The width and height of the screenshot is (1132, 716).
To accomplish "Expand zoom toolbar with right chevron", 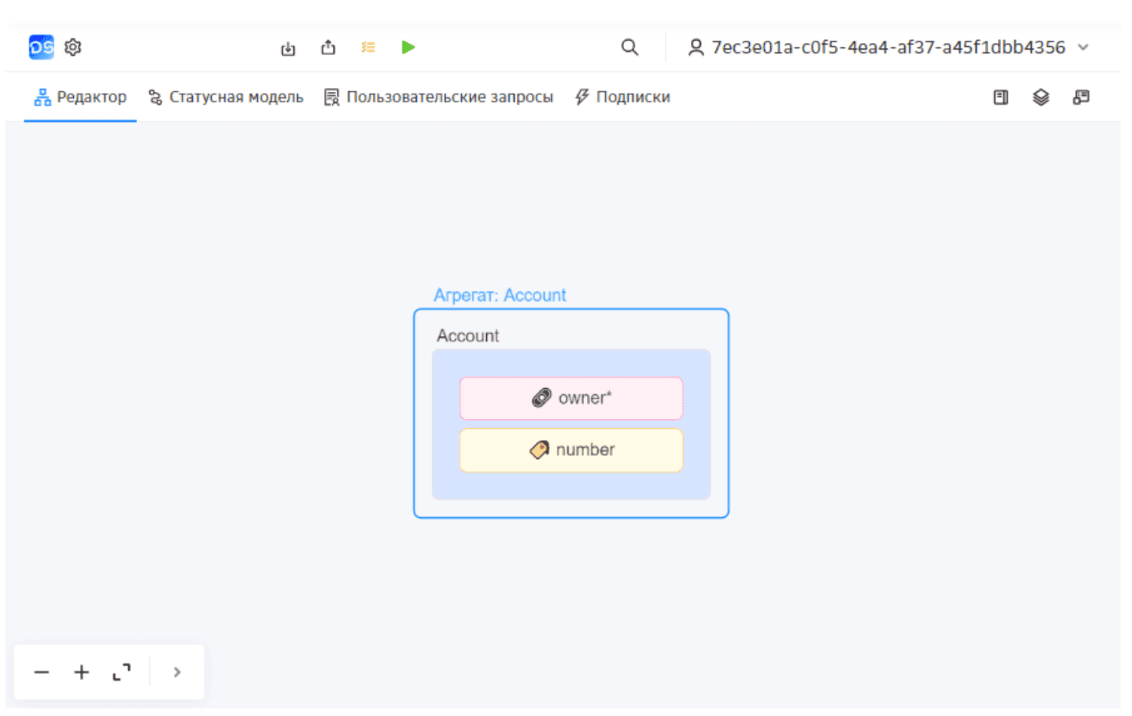I will [177, 673].
